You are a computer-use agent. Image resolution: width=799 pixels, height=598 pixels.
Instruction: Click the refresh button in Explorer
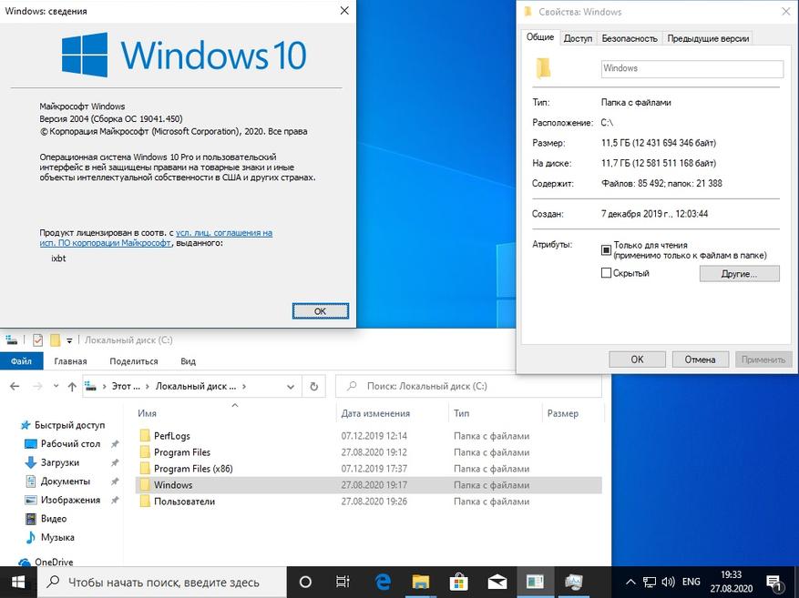coord(314,386)
